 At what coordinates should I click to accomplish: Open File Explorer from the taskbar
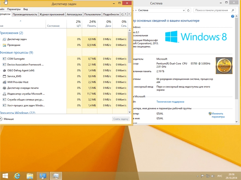pyautogui.click(x=30, y=176)
